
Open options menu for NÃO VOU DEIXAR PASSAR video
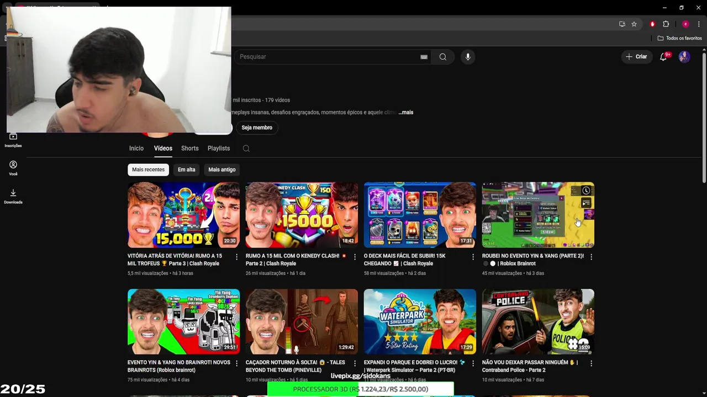591,363
